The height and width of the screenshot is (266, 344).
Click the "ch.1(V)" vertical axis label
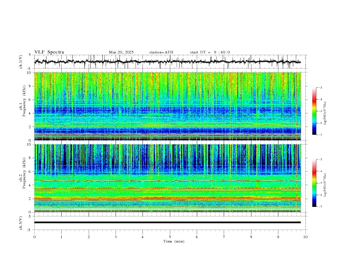coord(21,62)
